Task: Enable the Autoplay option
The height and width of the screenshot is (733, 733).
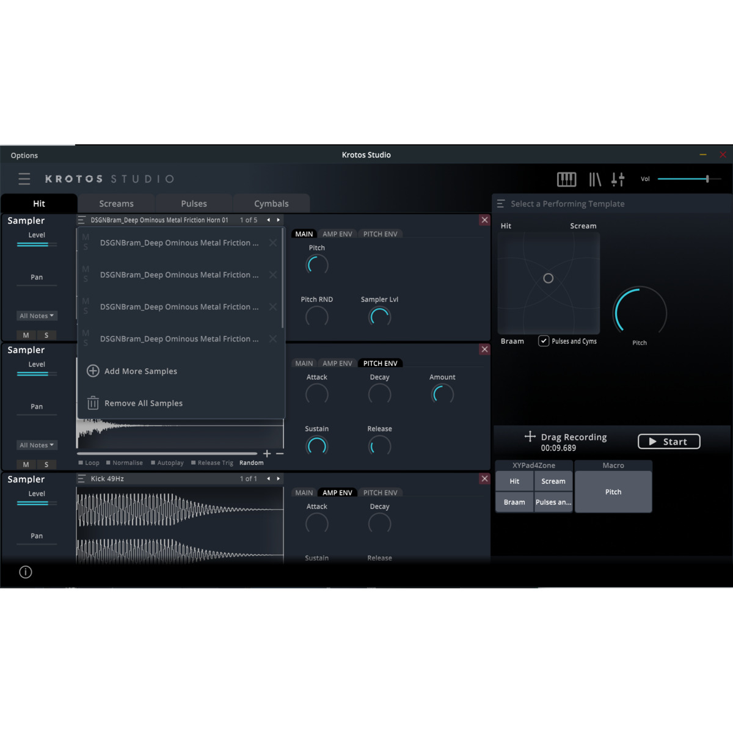Action: point(153,463)
